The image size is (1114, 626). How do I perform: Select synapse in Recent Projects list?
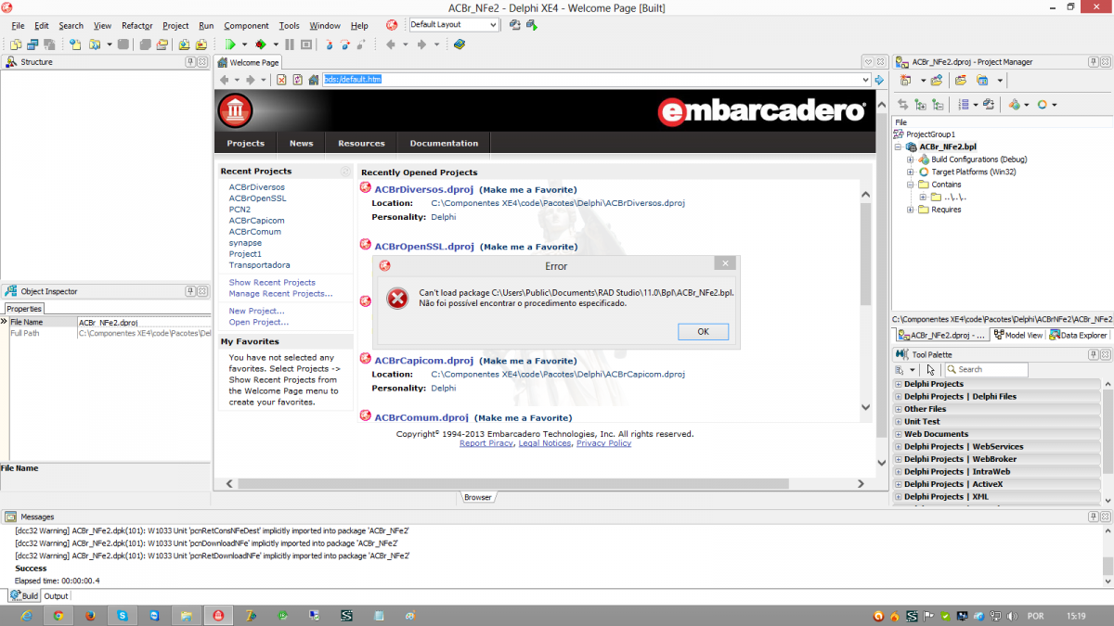coord(245,243)
